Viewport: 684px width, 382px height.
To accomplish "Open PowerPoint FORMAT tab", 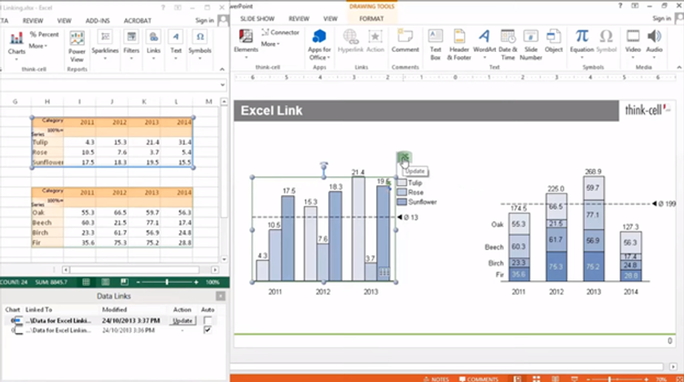I will coord(371,19).
